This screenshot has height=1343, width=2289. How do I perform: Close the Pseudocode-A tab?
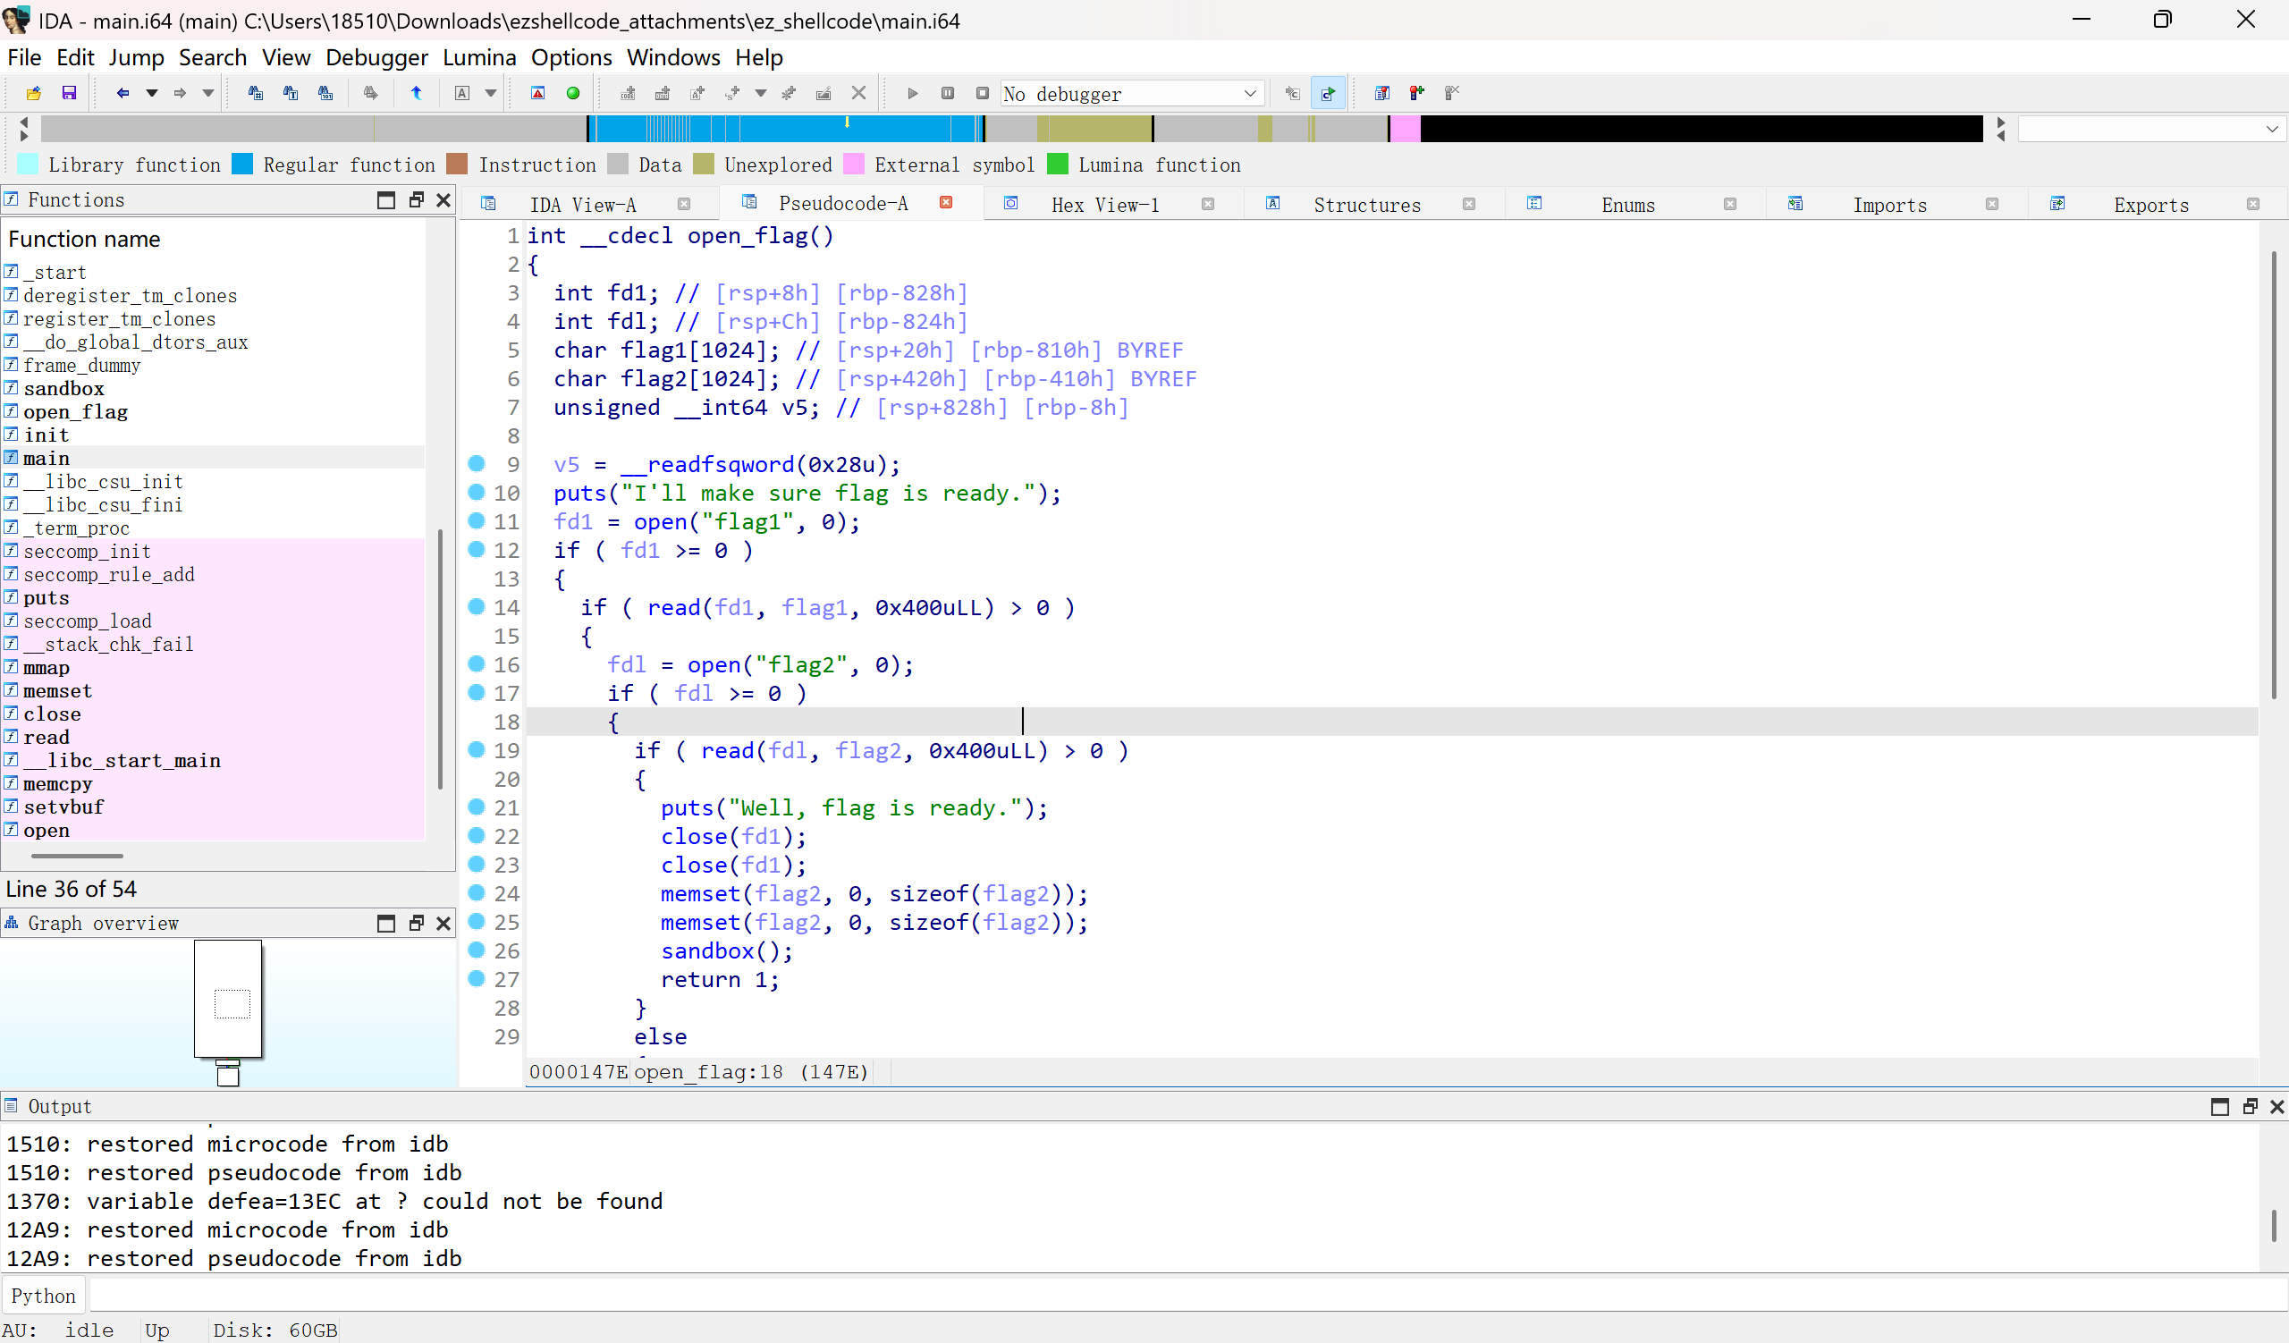point(947,202)
